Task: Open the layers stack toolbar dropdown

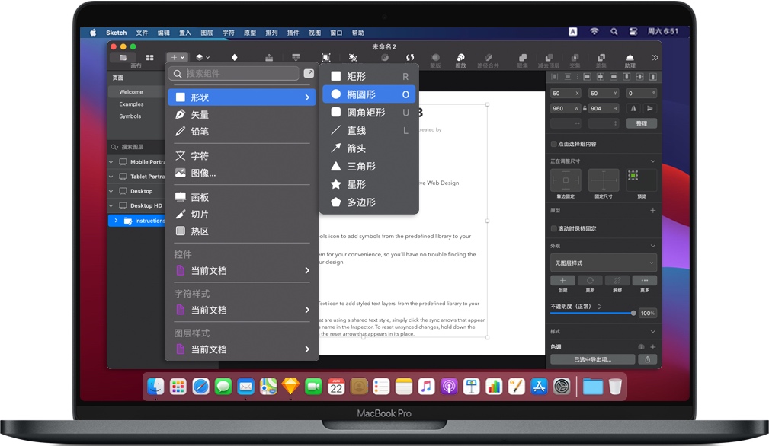Action: (x=203, y=57)
